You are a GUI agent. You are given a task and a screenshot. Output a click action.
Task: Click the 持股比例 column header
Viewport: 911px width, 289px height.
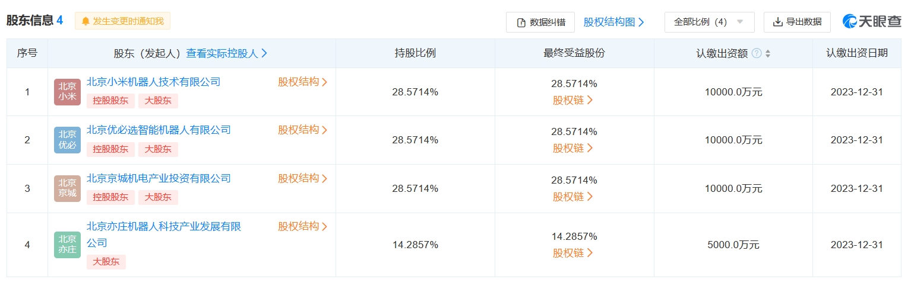click(415, 53)
